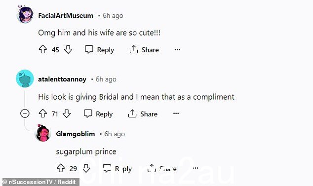Reply to Glamgoblim's sugarplum prince comment
This screenshot has height=186, width=313.
pyautogui.click(x=117, y=169)
